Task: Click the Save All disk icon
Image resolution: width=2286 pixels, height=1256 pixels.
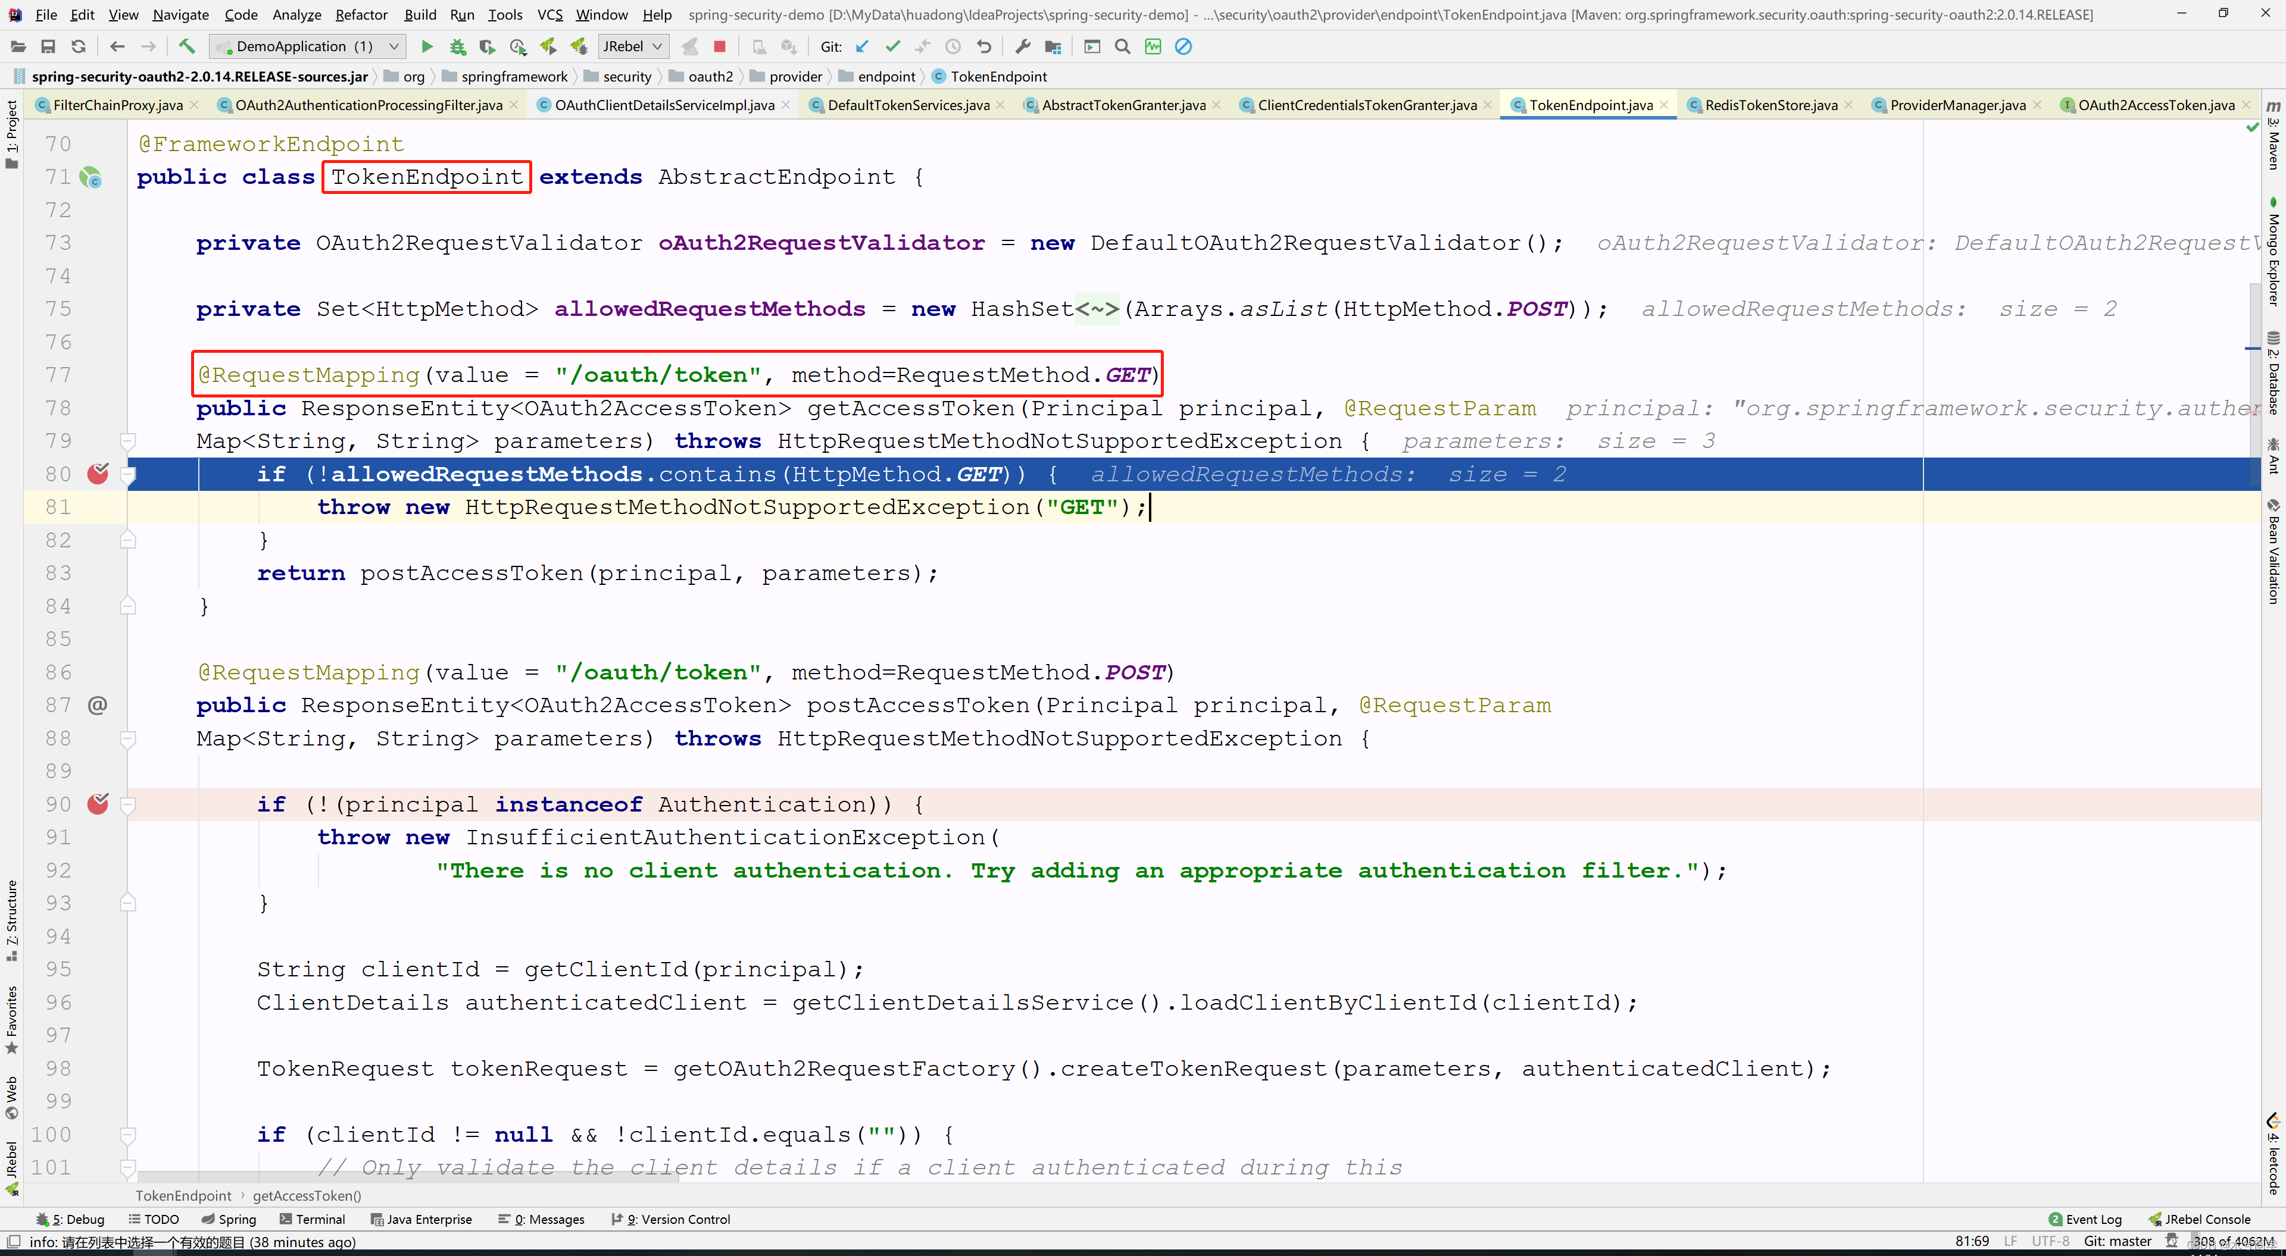Action: (48, 47)
